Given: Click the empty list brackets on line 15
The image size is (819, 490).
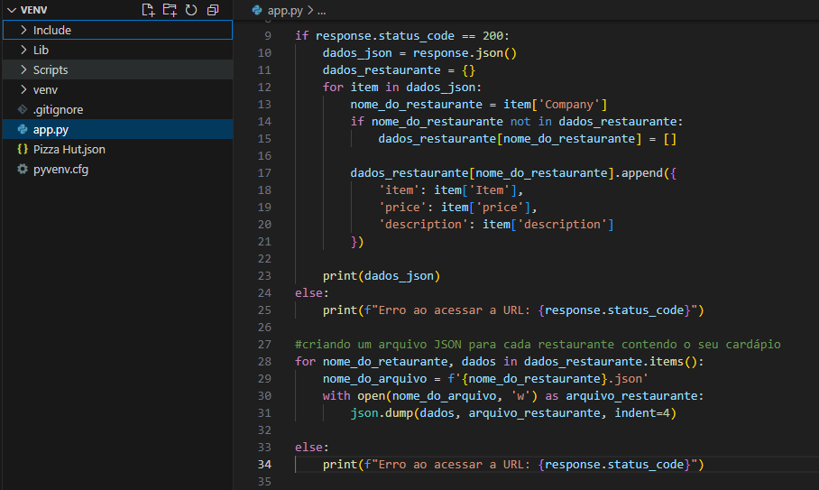Looking at the screenshot, I should tap(670, 139).
